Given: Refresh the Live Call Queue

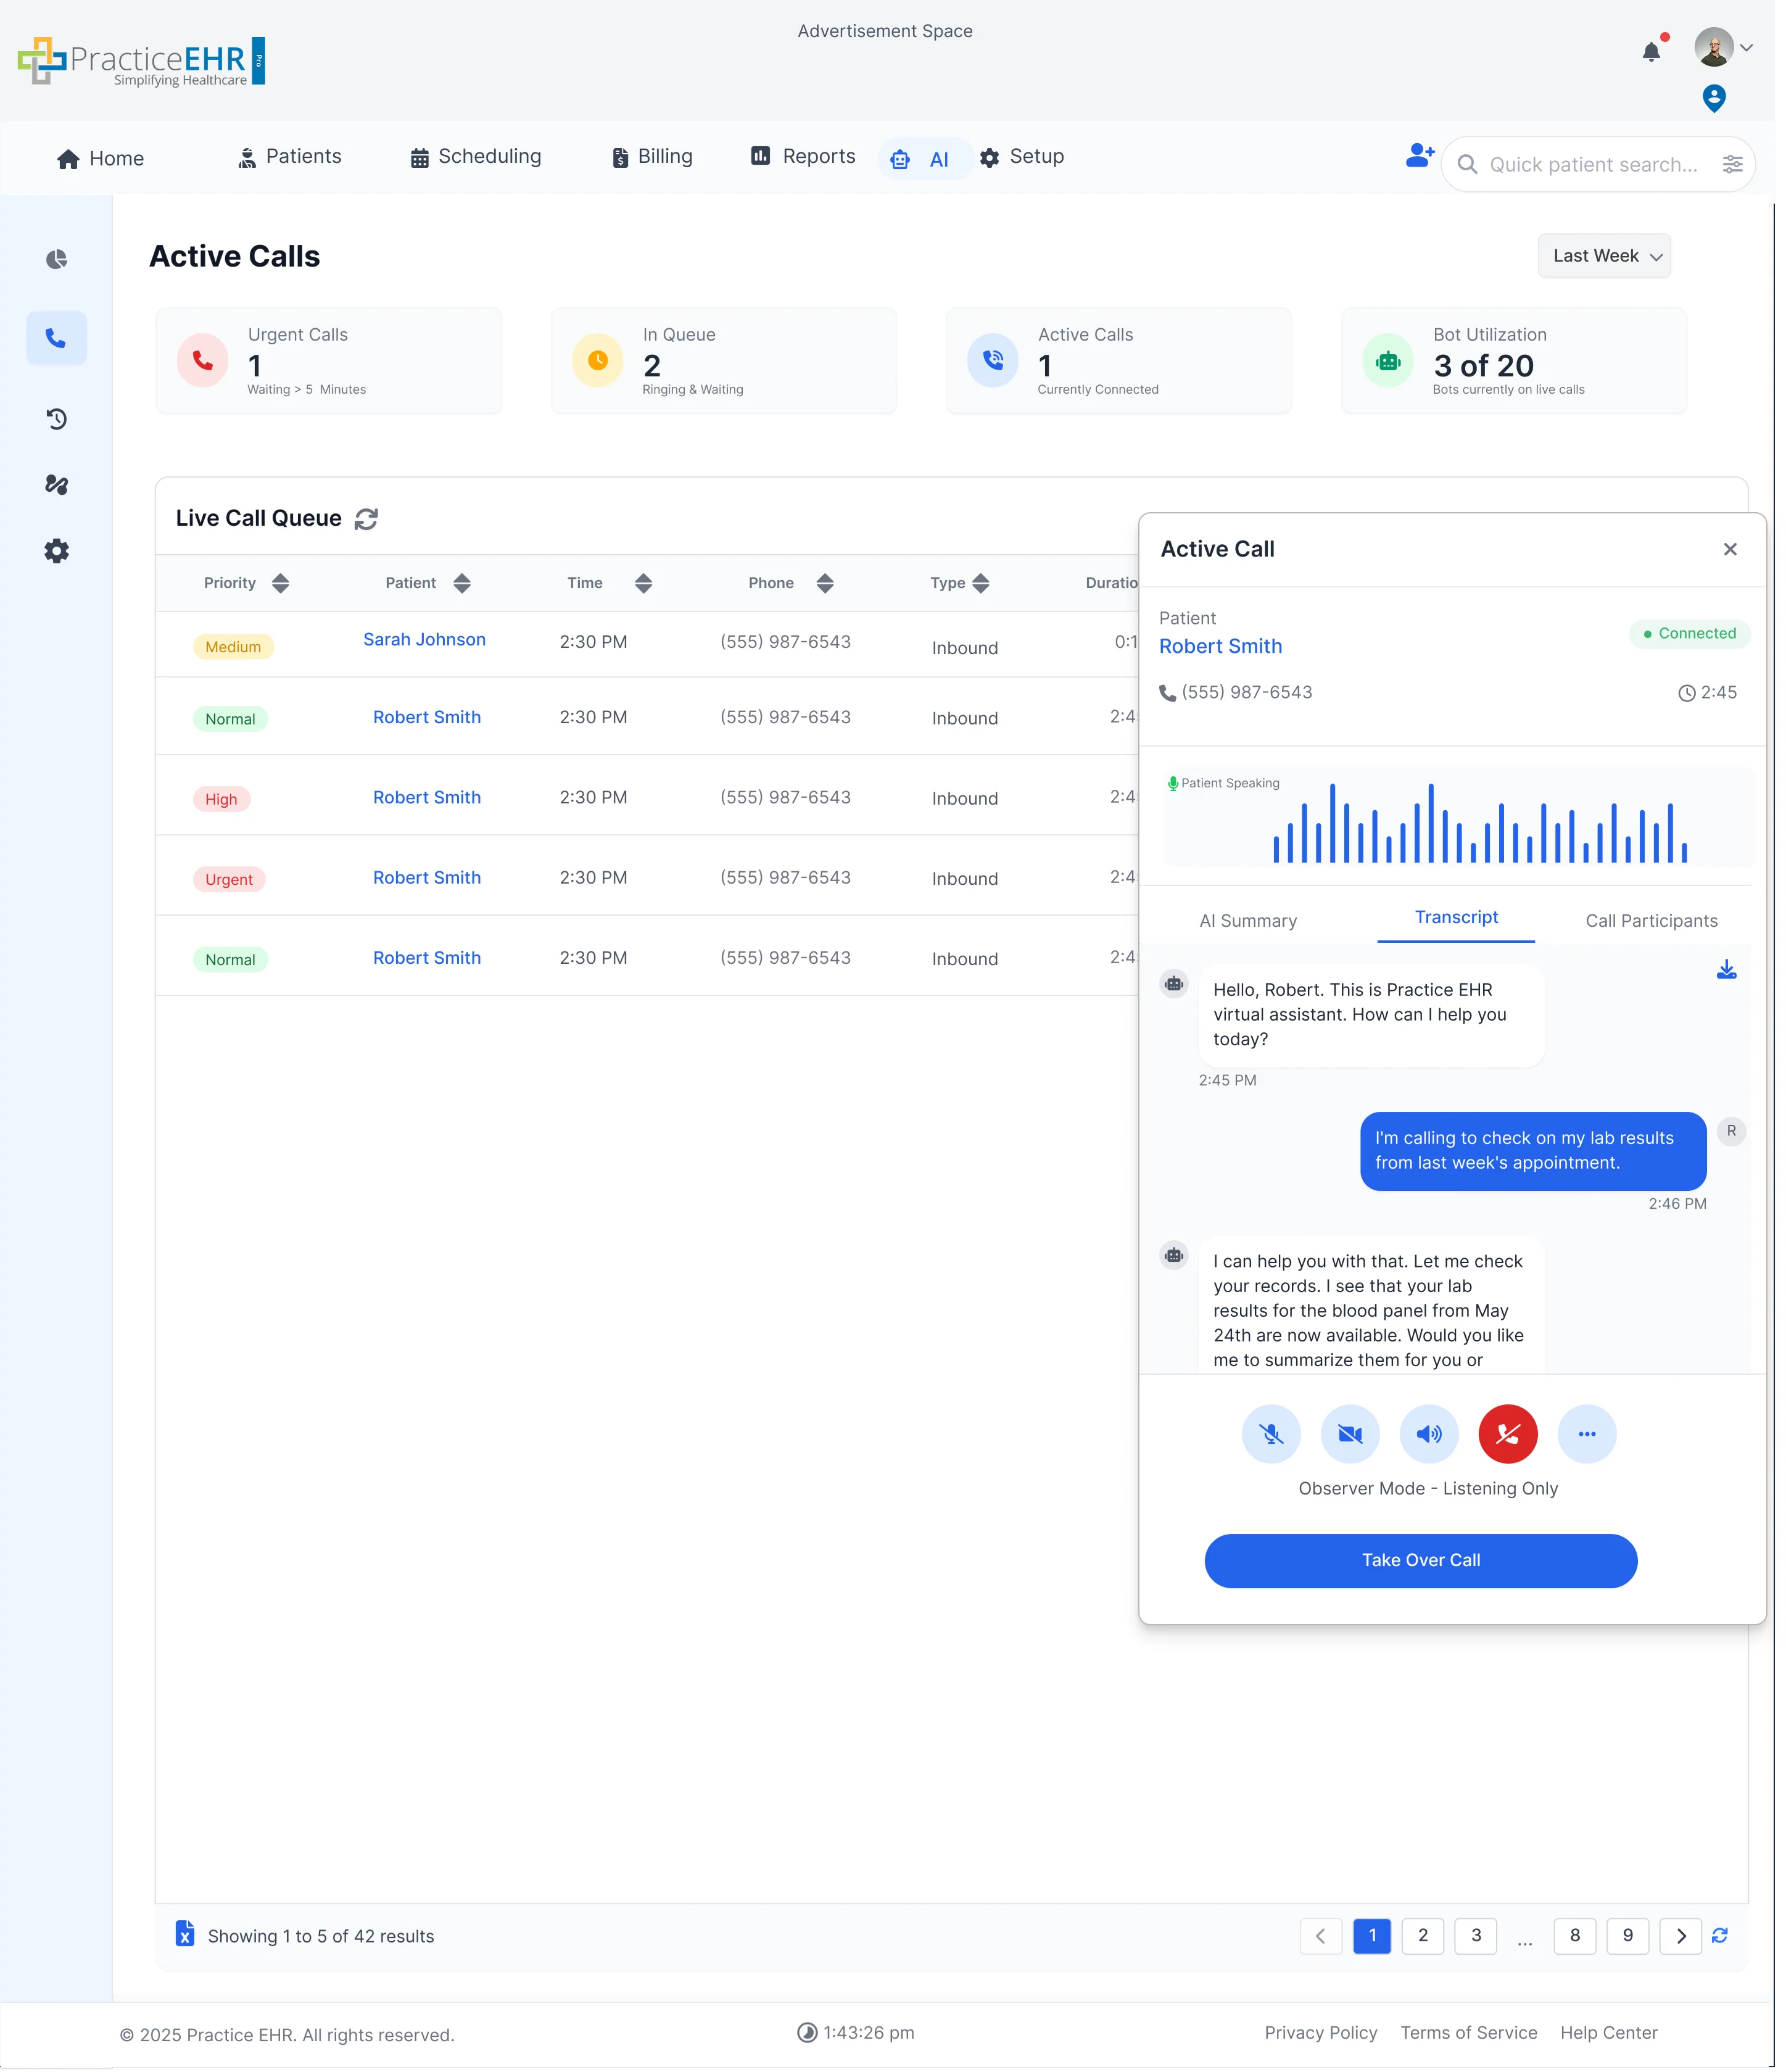Looking at the screenshot, I should [x=365, y=518].
